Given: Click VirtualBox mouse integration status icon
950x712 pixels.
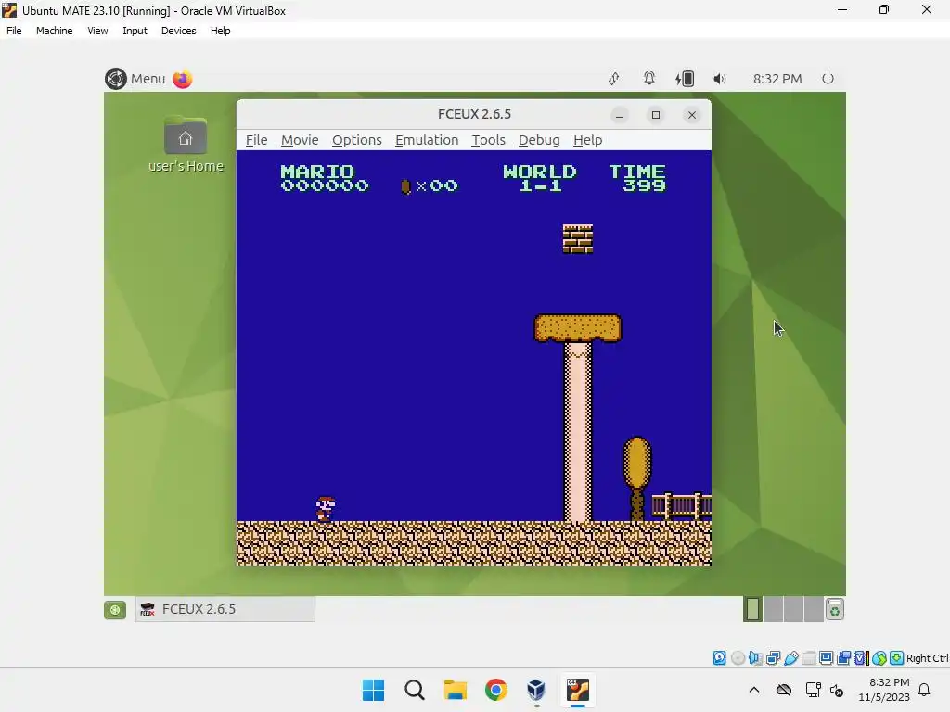Looking at the screenshot, I should coord(879,658).
